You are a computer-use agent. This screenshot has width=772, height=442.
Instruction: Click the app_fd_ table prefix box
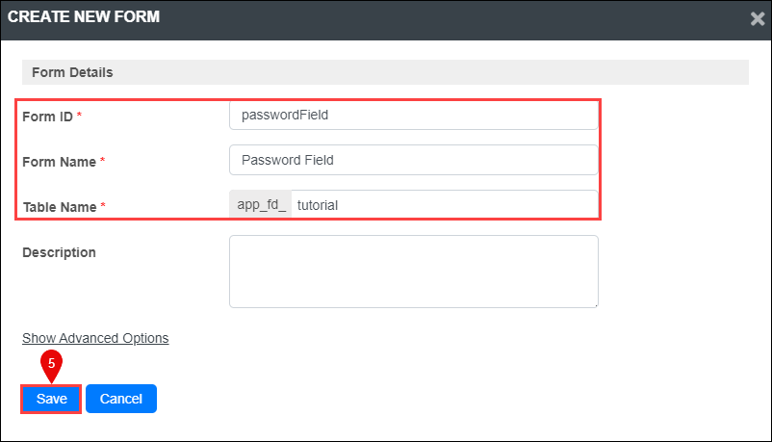[x=261, y=204]
